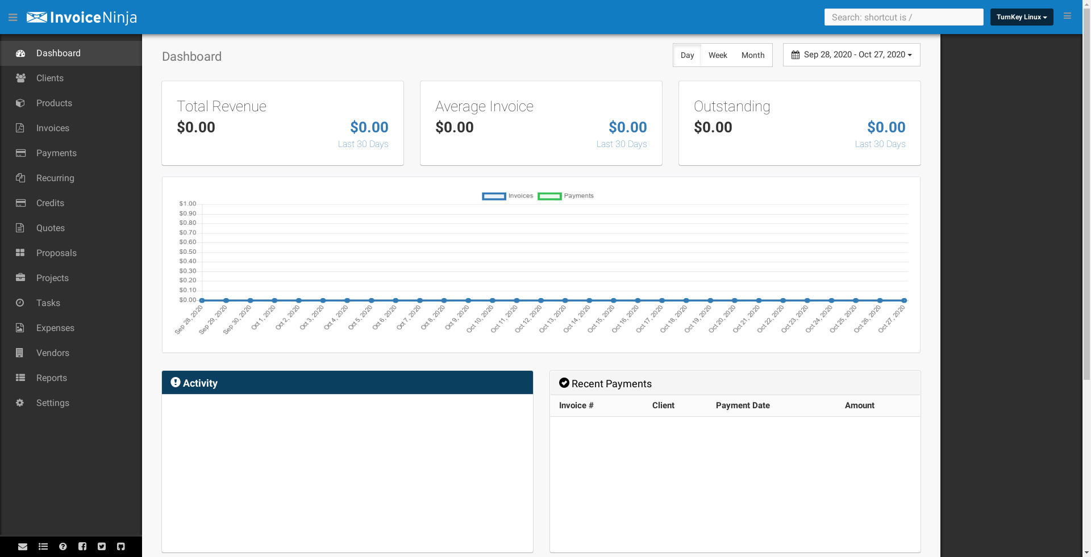The width and height of the screenshot is (1091, 557).
Task: Switch chart grouping to Day
Action: tap(687, 55)
